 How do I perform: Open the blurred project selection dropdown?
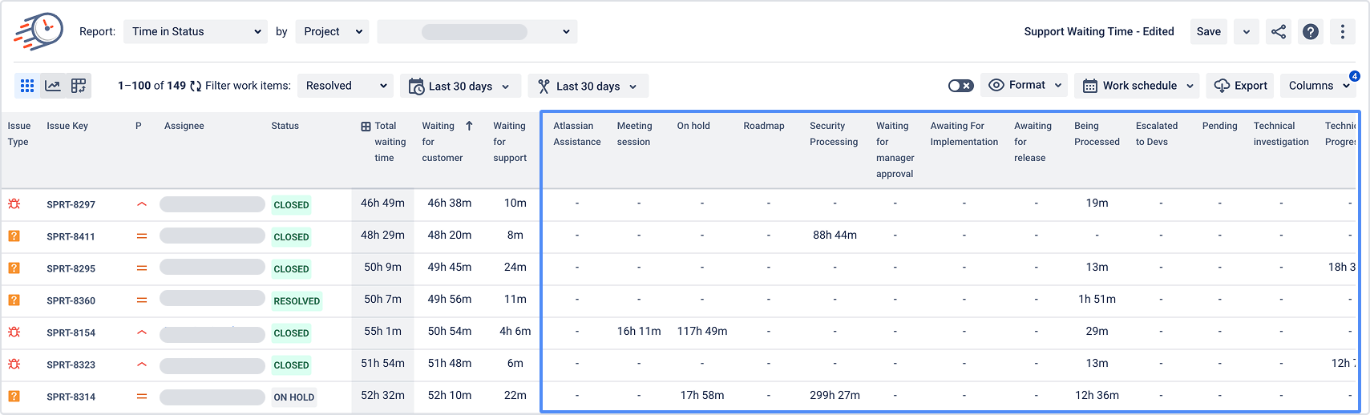477,31
